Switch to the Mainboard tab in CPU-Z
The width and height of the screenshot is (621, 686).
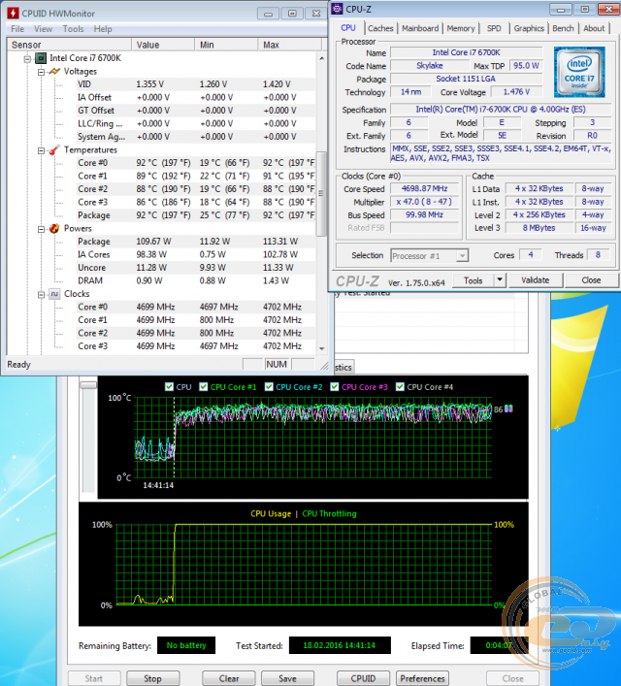420,28
